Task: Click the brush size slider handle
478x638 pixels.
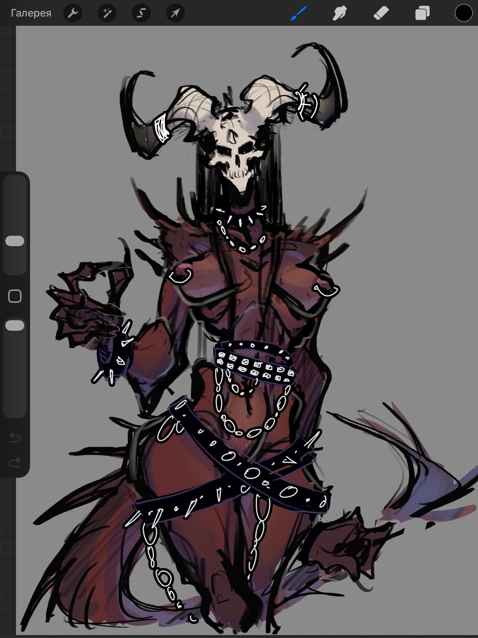Action: (x=15, y=241)
